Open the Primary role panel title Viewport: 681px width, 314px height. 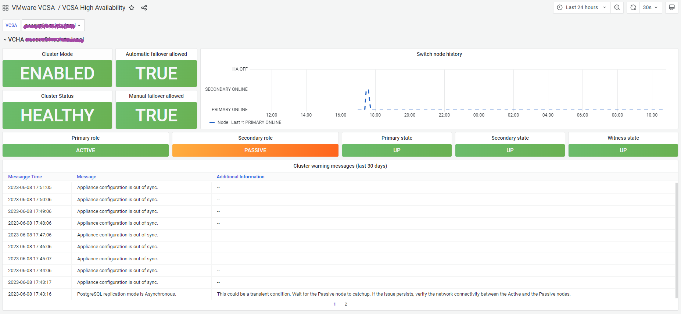click(86, 138)
